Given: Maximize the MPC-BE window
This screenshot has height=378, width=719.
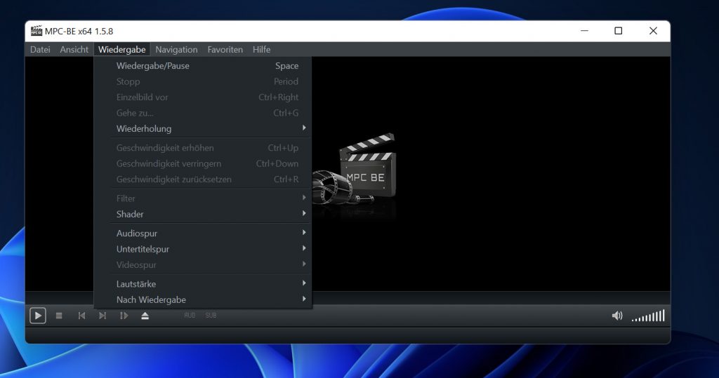Looking at the screenshot, I should click(x=618, y=31).
